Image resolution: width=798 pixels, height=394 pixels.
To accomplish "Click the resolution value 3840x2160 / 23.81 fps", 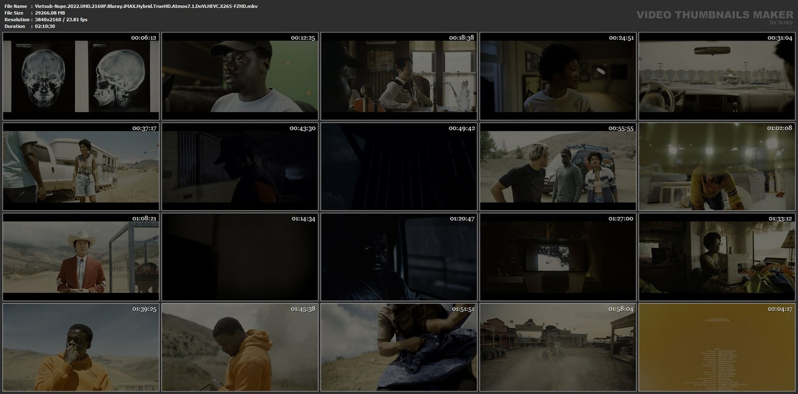I will point(61,20).
